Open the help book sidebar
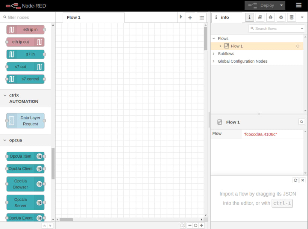Viewport: 308px width, 229px height. [260, 17]
